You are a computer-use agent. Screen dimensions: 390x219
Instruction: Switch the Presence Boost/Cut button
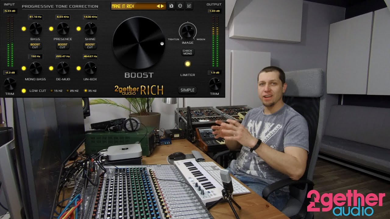(63, 46)
